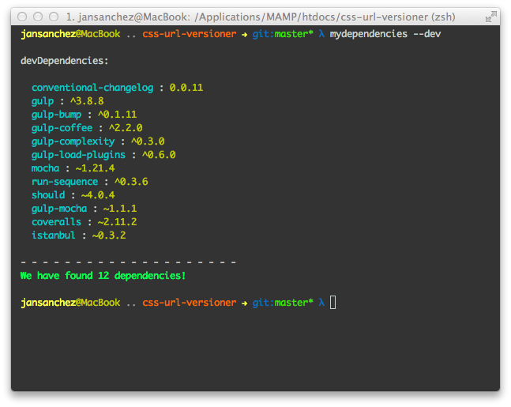511x407 pixels.
Task: Click 'css-url-versioner' in the top prompt
Action: click(190, 34)
